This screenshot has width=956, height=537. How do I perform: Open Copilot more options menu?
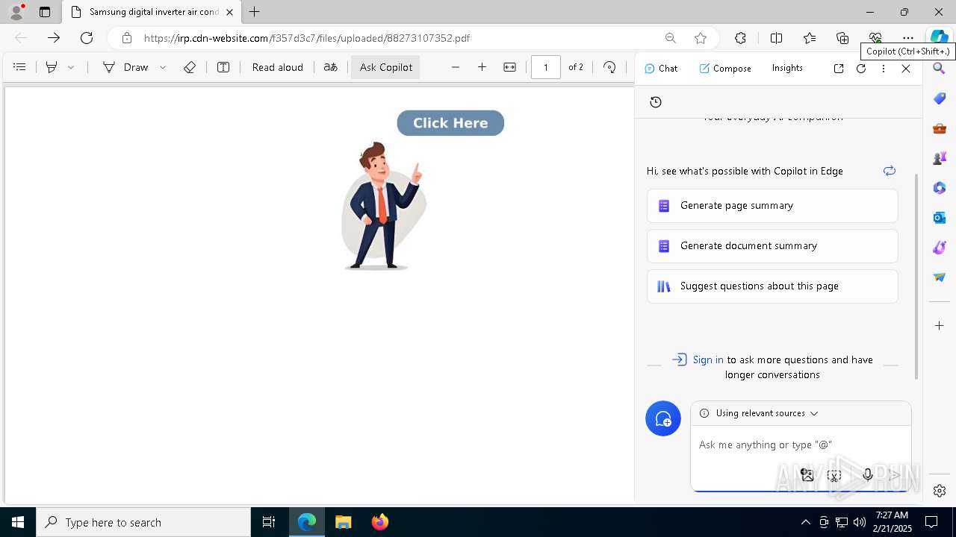884,68
